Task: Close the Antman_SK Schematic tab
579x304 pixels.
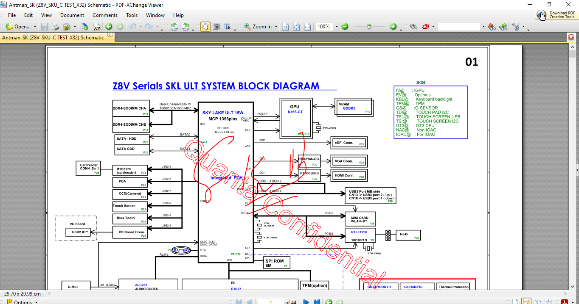Action: click(x=110, y=35)
